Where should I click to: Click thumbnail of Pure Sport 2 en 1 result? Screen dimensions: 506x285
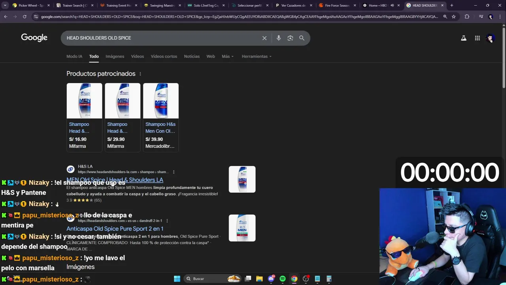click(242, 228)
